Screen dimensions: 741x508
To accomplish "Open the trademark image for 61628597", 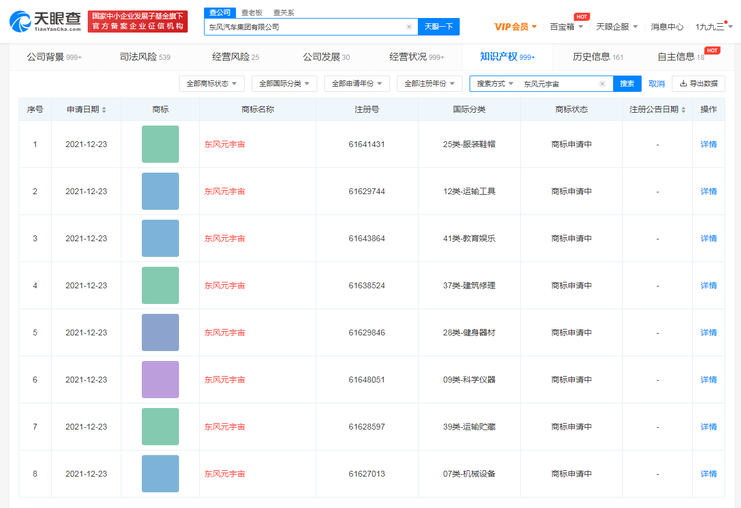I will point(160,427).
